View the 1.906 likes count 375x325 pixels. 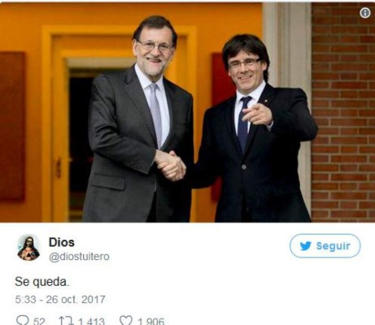coord(150,322)
